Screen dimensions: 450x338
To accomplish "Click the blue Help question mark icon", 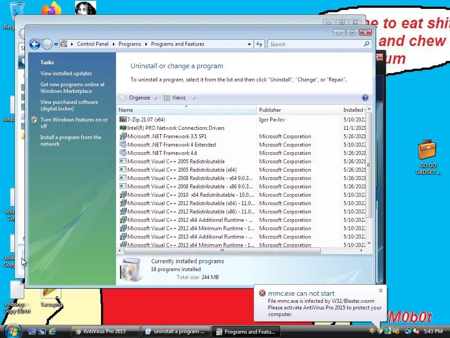I will [365, 98].
